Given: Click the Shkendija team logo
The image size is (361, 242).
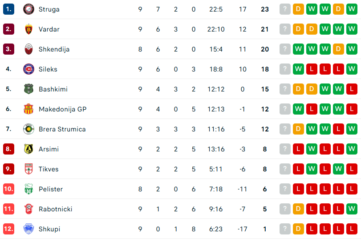Looking at the screenshot, I should pos(28,49).
